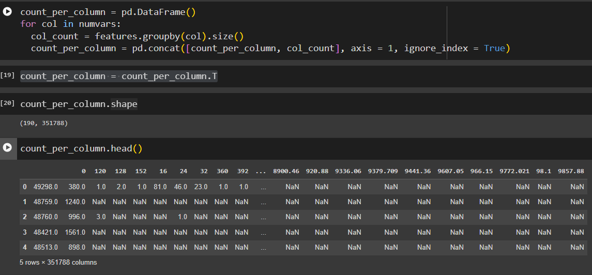Image resolution: width=592 pixels, height=275 pixels.
Task: Click column header 9336.06
Action: pos(348,171)
